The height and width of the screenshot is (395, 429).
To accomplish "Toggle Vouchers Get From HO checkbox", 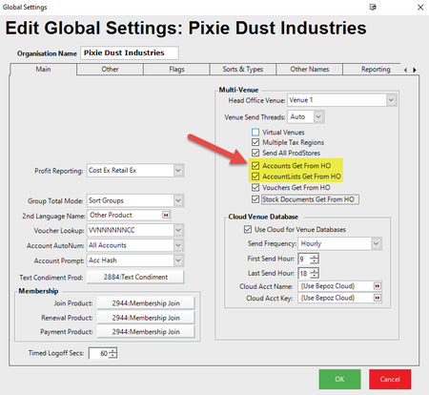I will (x=255, y=187).
